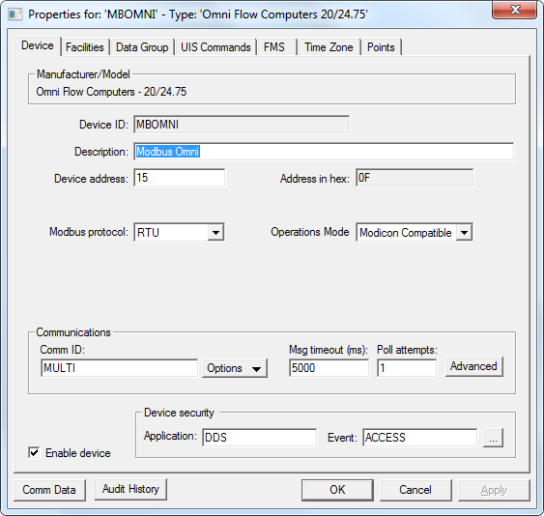Click the Device address field

coord(180,178)
